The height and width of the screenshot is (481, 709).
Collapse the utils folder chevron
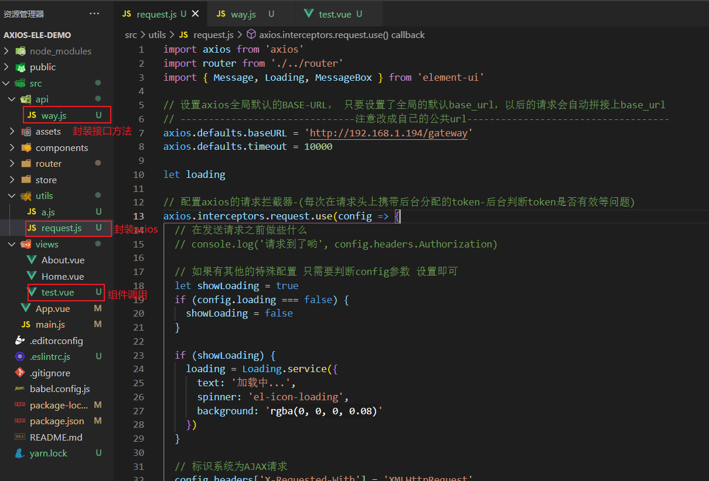(12, 196)
